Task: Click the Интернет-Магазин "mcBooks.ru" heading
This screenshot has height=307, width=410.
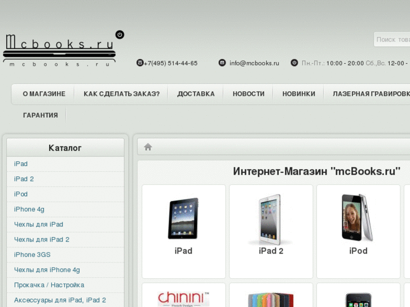Action: (316, 171)
